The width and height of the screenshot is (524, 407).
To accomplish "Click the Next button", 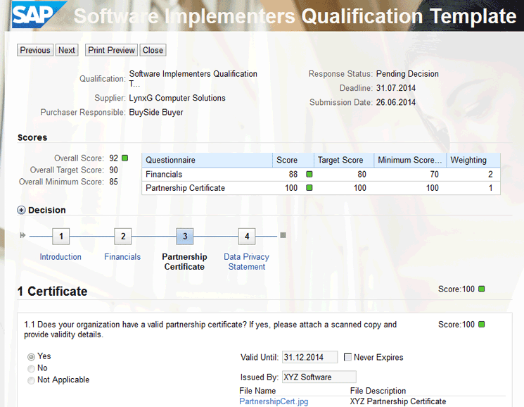I will 67,50.
